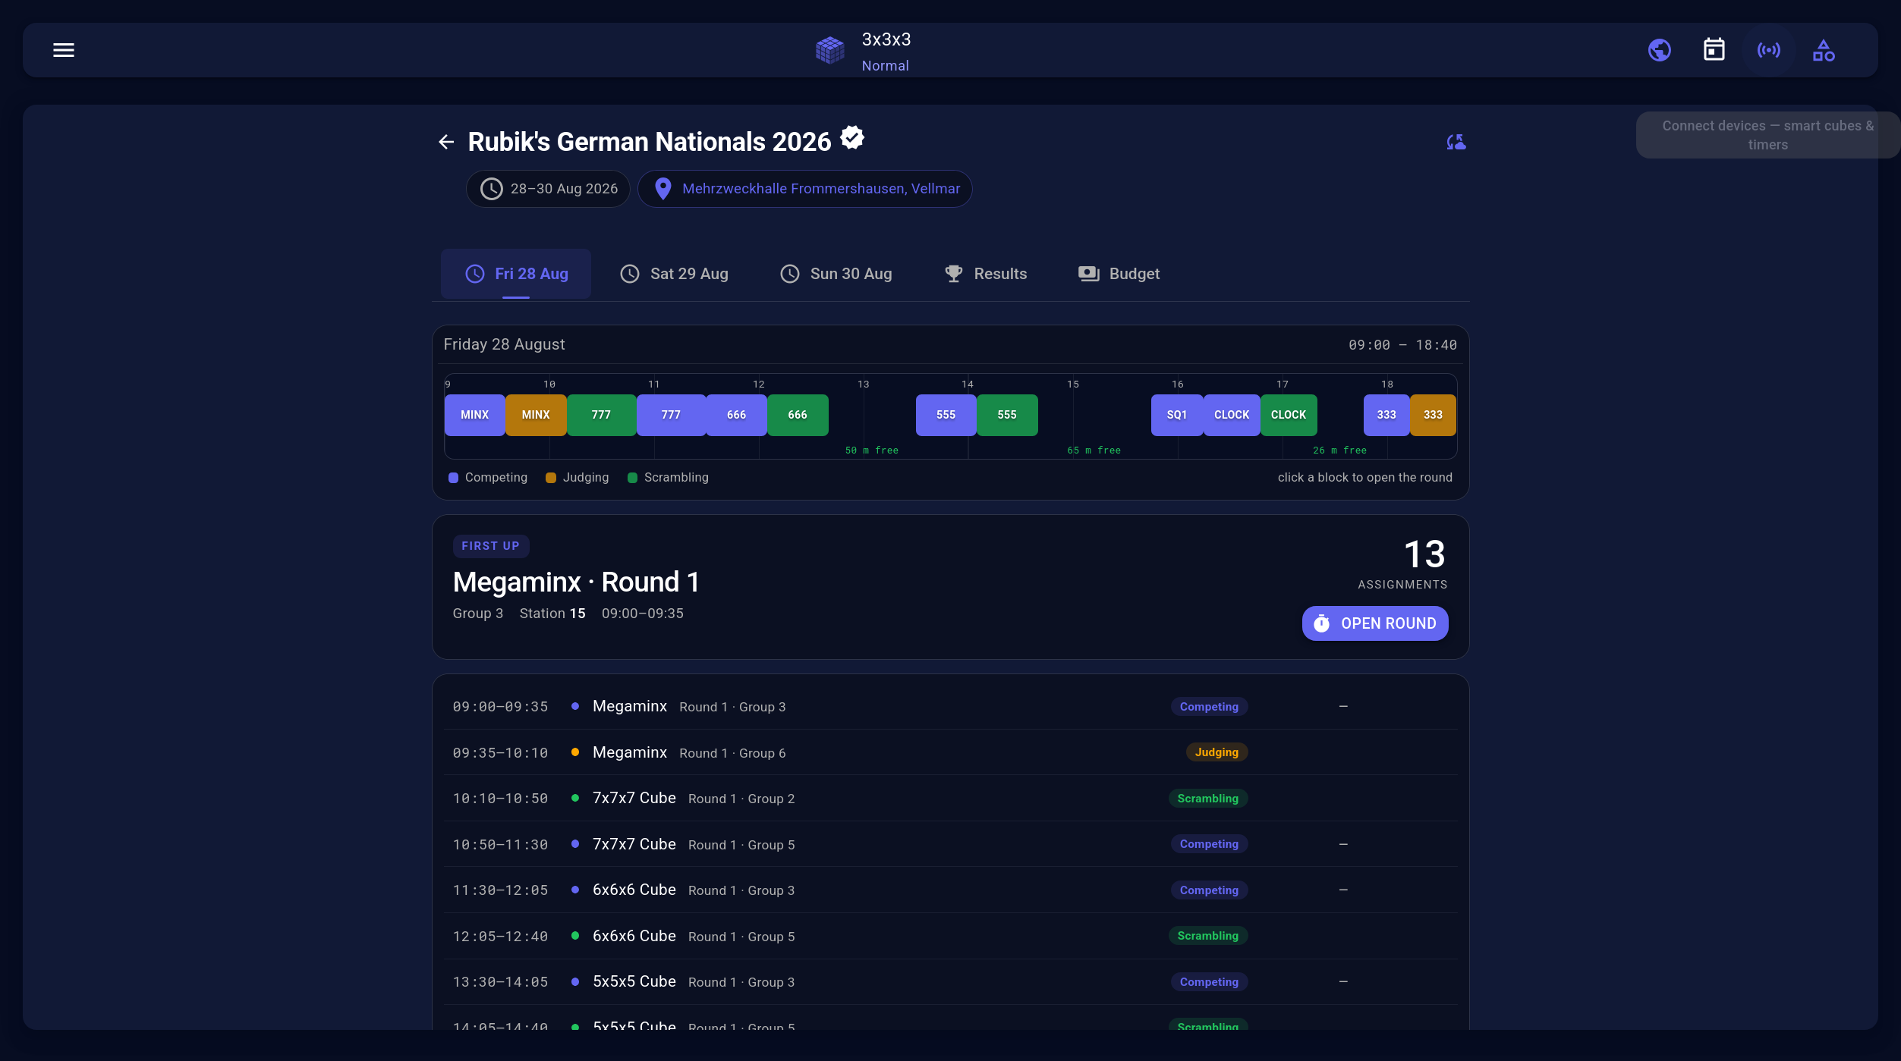
Task: Open the blue 777 competing block
Action: [671, 415]
